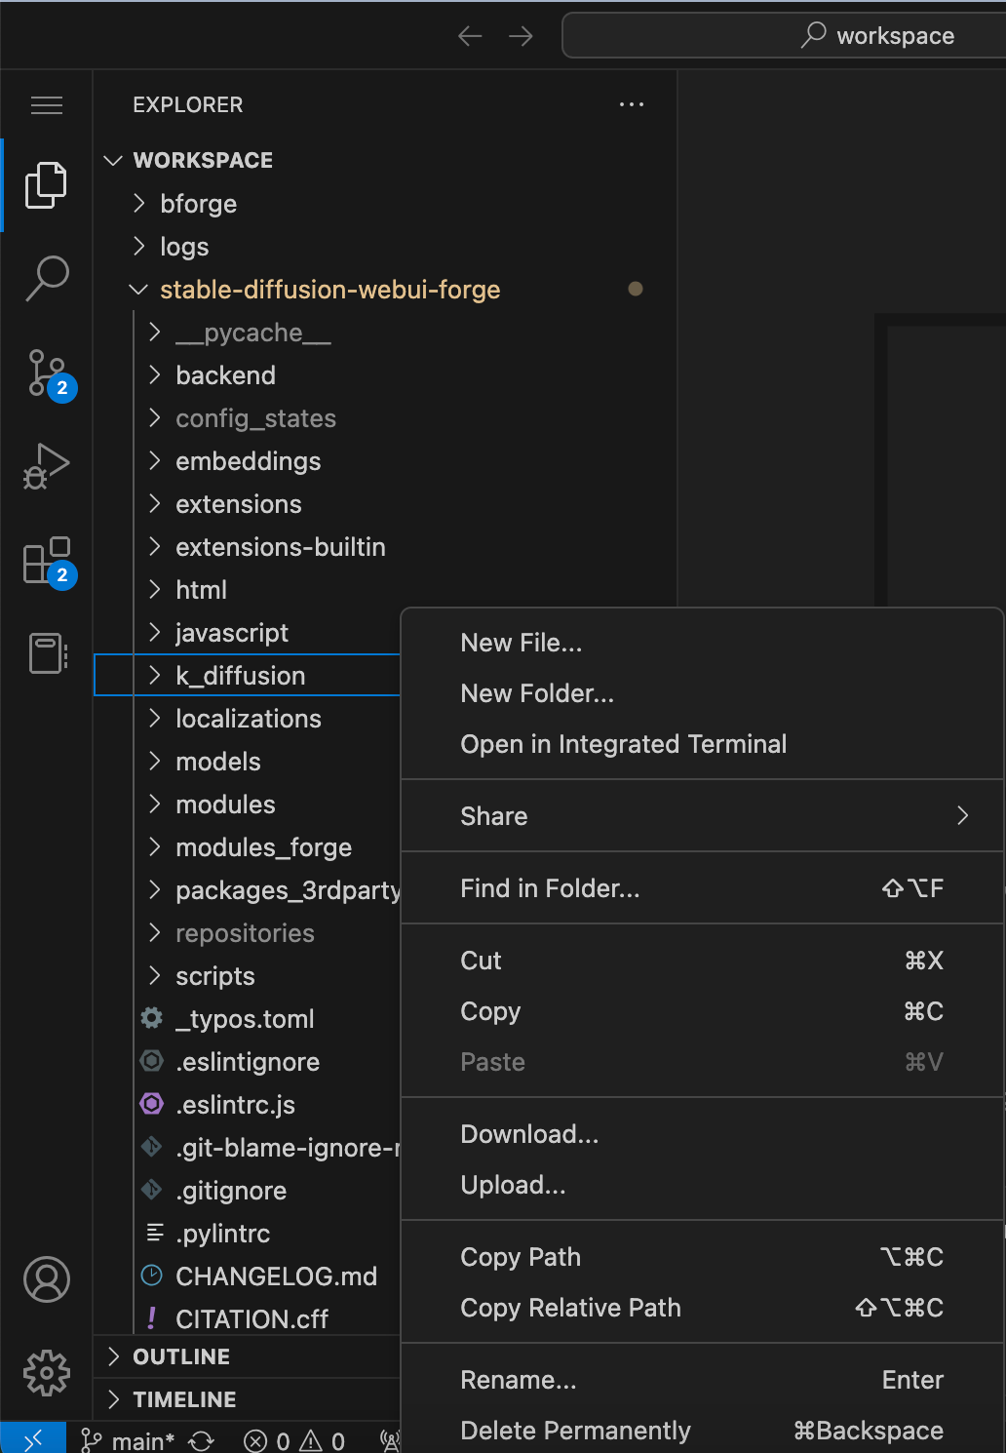Expand the packages_3rdparty folder

point(247,890)
